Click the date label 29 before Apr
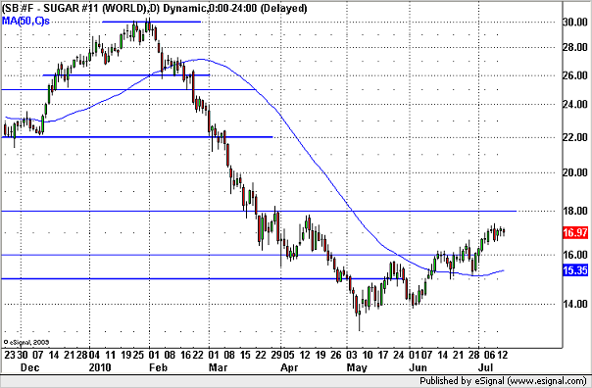Image resolution: width=592 pixels, height=388 pixels. tap(276, 355)
